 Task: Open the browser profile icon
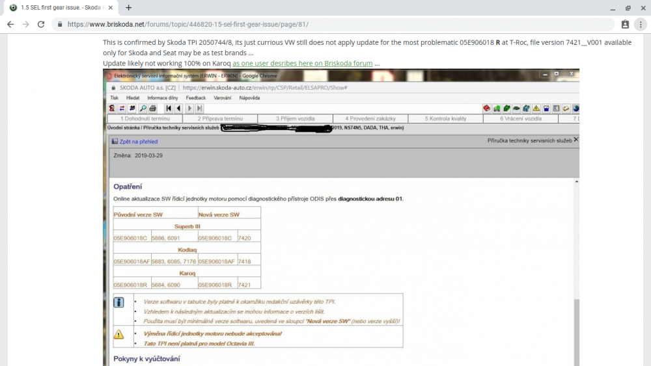(x=625, y=25)
